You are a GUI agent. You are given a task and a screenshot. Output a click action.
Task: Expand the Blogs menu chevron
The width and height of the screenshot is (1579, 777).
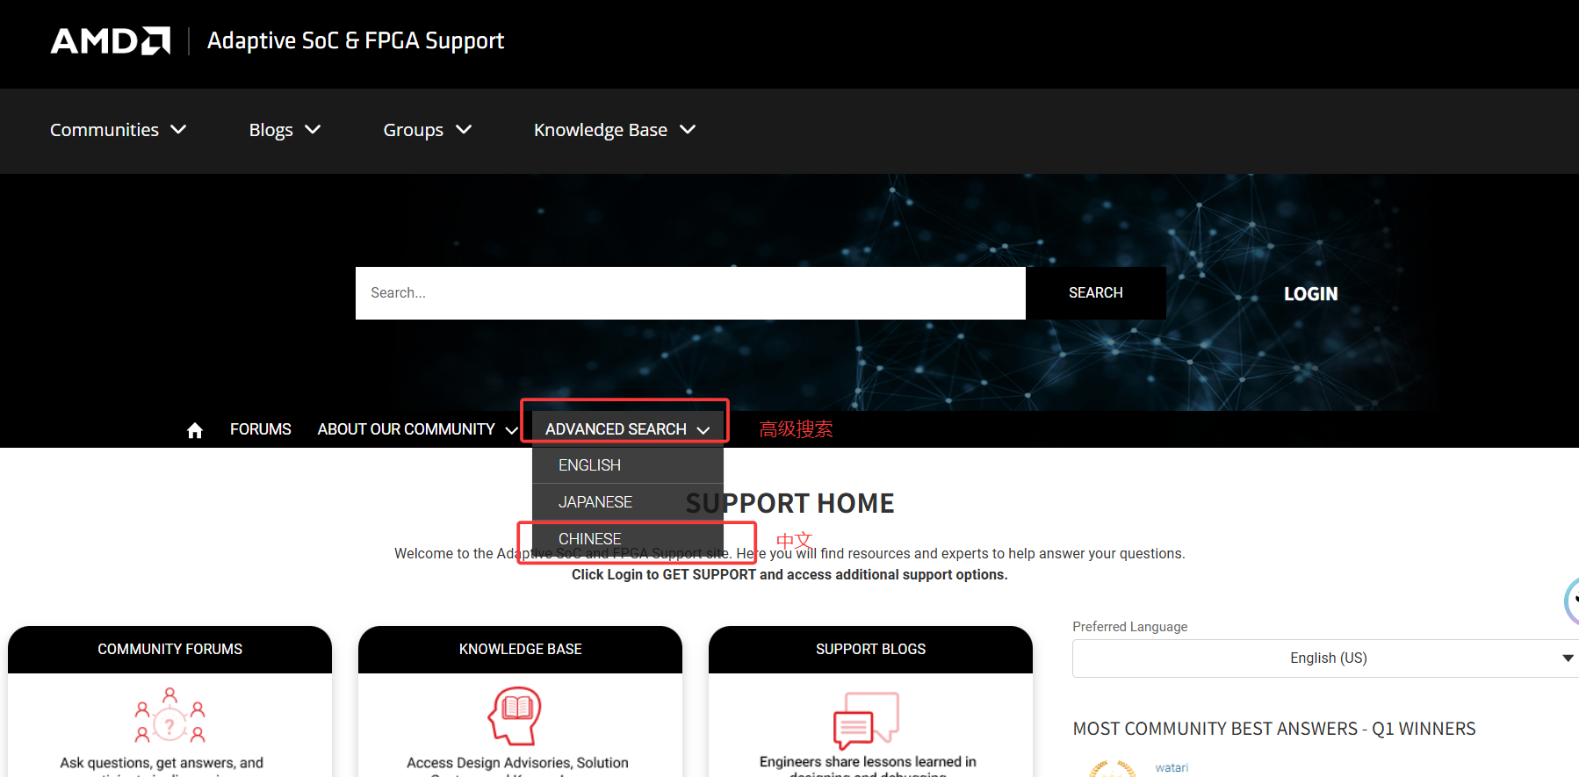coord(313,130)
